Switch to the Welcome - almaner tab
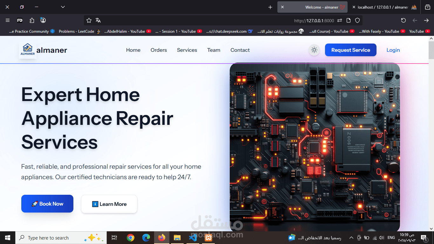 pyautogui.click(x=312, y=7)
